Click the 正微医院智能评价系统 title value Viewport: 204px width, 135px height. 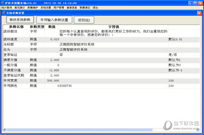tap(77, 45)
